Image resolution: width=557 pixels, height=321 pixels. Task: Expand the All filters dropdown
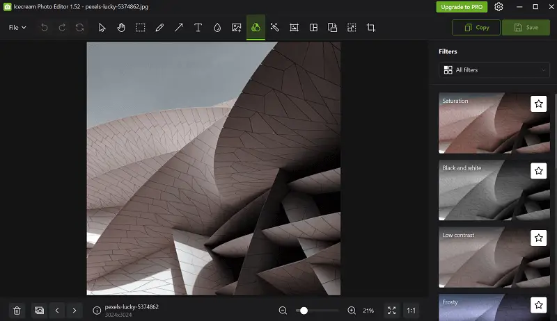click(494, 69)
